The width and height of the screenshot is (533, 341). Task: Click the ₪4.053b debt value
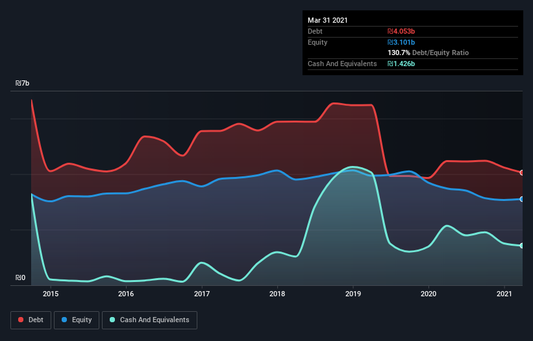click(x=401, y=31)
